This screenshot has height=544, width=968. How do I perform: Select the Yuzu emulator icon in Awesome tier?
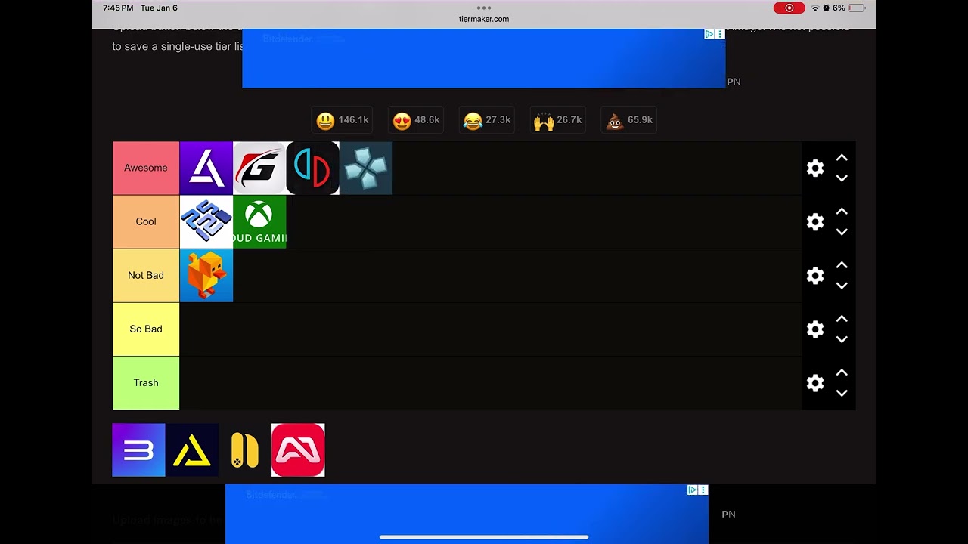(312, 168)
